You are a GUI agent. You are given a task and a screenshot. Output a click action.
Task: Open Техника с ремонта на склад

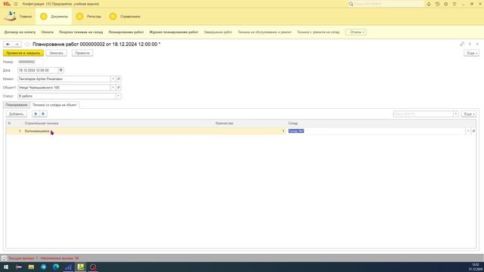[x=318, y=32]
